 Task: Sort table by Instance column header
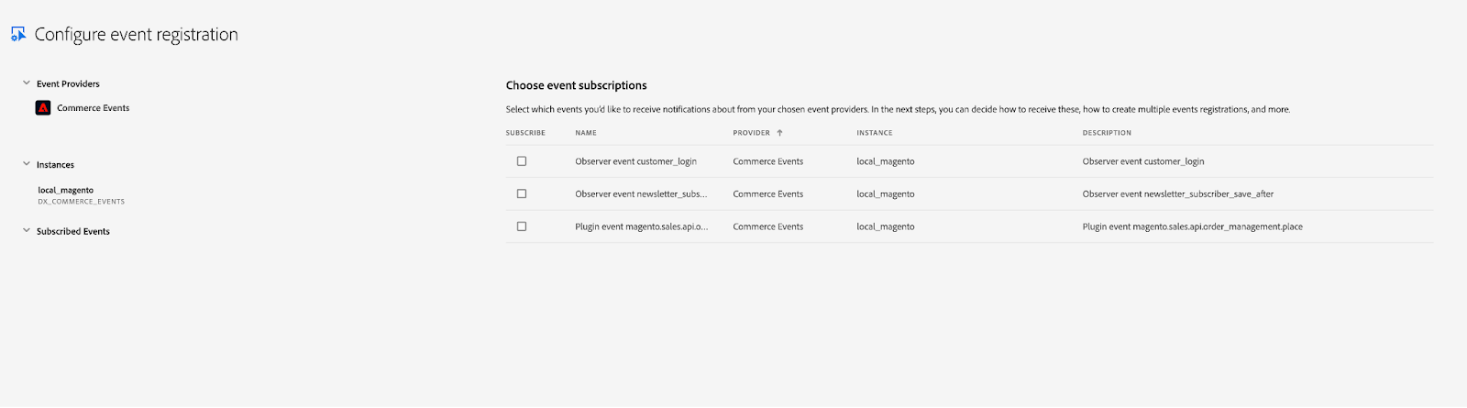coord(875,133)
